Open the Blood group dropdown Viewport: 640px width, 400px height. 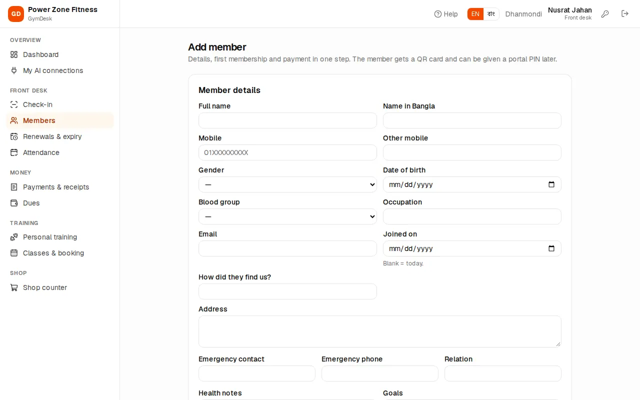pos(287,216)
